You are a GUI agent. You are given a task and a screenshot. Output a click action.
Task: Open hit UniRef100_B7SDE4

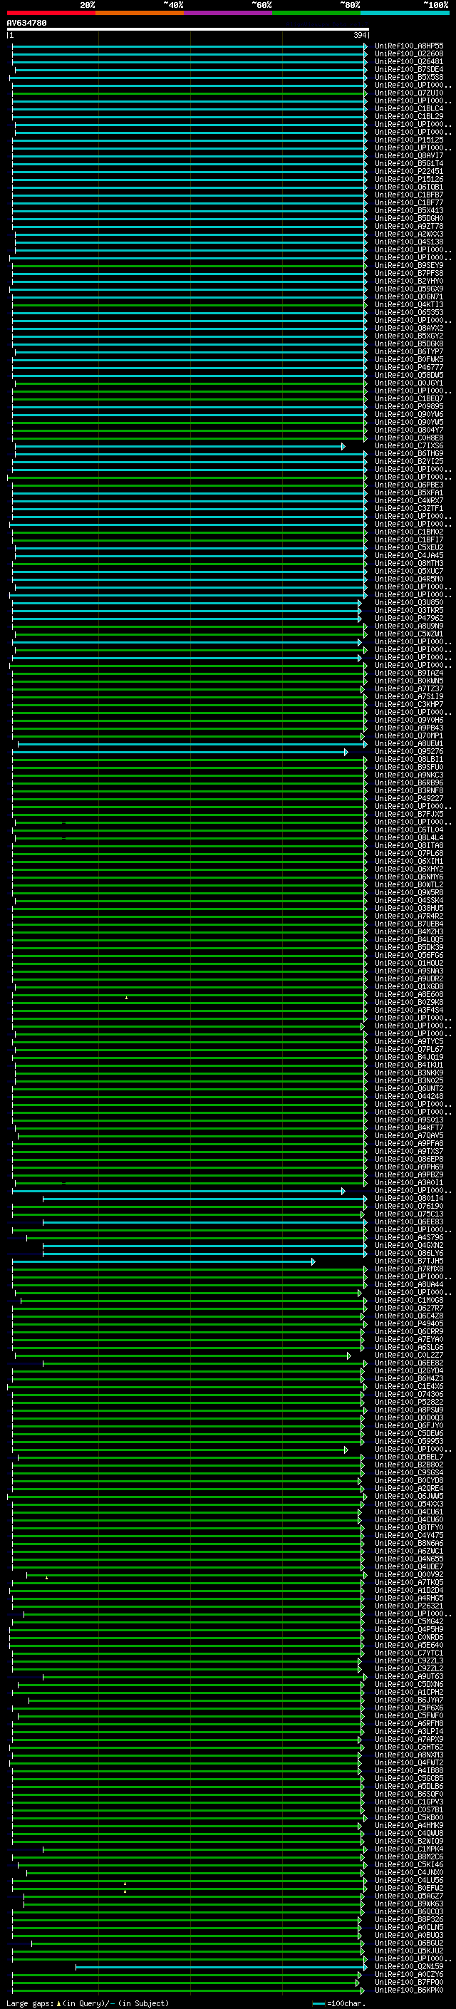click(408, 69)
